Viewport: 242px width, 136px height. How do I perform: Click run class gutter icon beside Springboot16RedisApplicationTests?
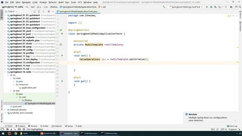click(x=62, y=34)
